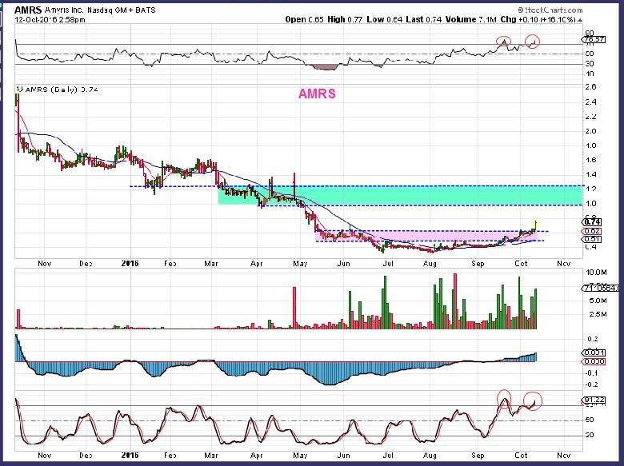Click the tall red volume bar in August
Viewport: 624px width, 466px height.
[455, 301]
